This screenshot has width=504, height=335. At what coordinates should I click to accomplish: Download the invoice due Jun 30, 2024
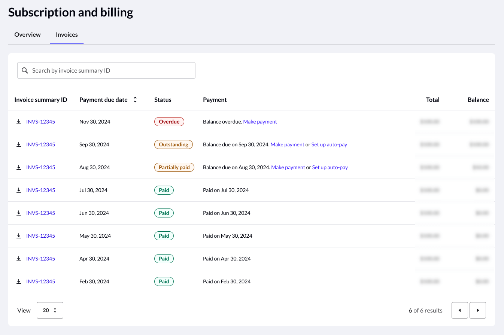pos(19,213)
